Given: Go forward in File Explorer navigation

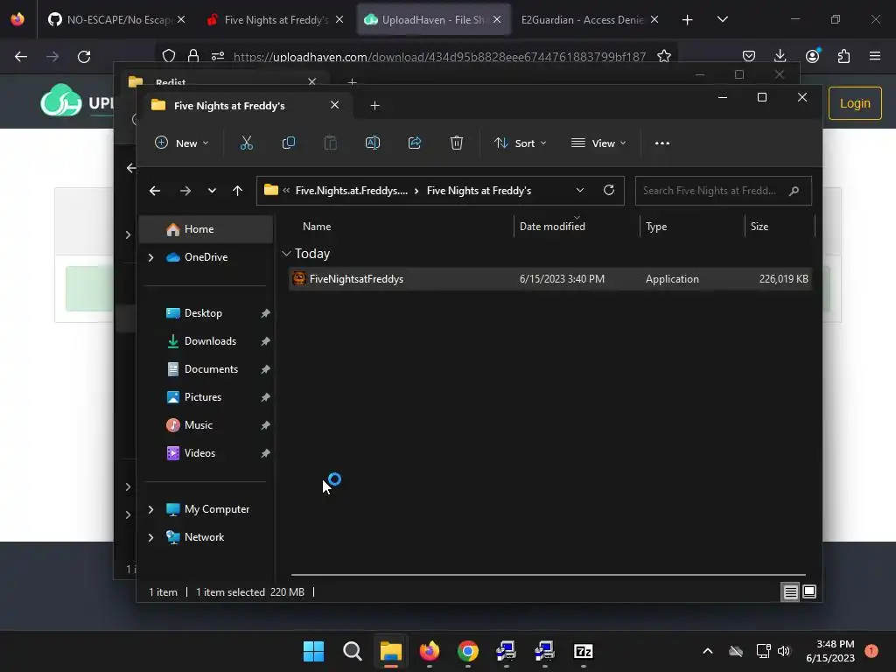Looking at the screenshot, I should tap(185, 191).
